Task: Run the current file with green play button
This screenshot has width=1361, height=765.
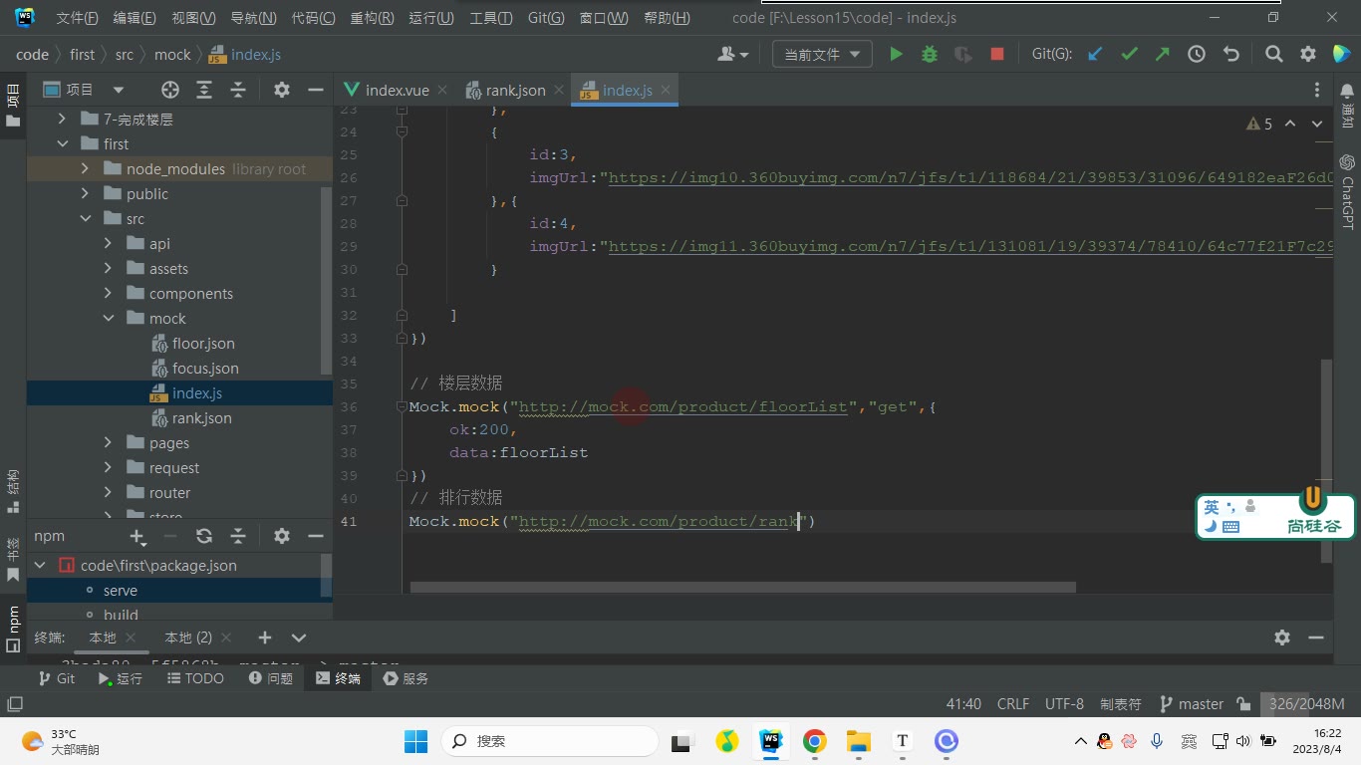Action: [x=896, y=55]
